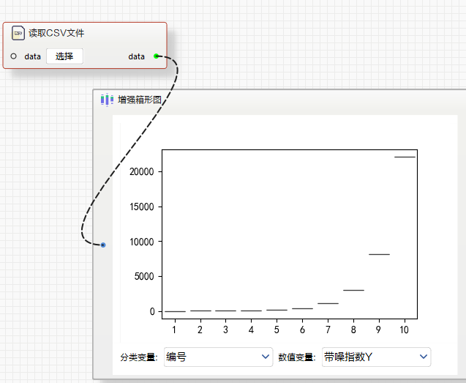Click the output data label on the CSV node
This screenshot has width=466, height=383.
136,56
